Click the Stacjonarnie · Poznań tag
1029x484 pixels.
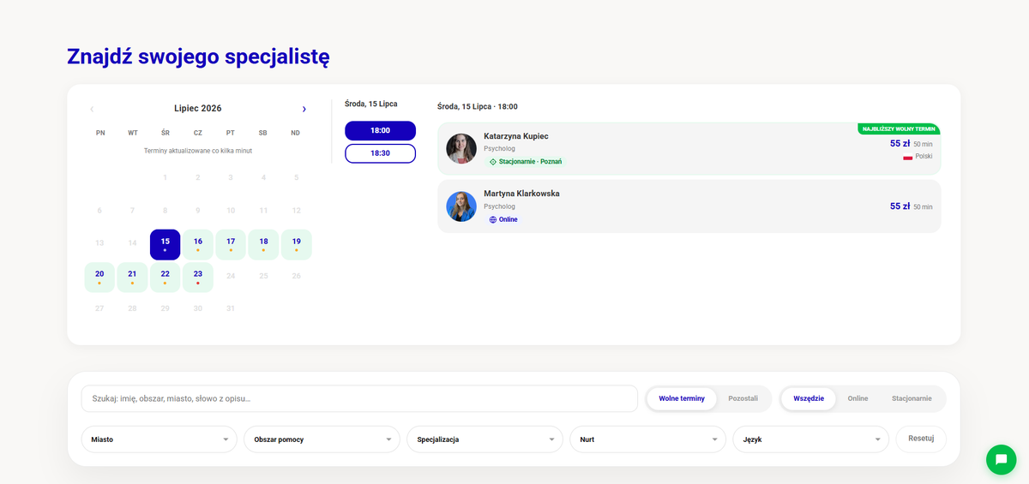525,162
